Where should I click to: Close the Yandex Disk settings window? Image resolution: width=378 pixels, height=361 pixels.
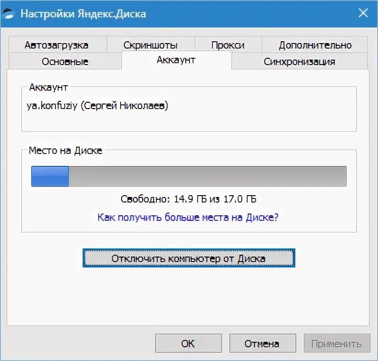tap(363, 13)
